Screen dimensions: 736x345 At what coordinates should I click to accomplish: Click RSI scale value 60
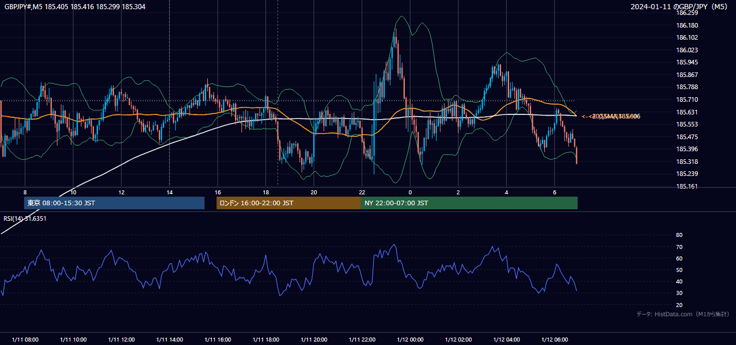(x=679, y=258)
